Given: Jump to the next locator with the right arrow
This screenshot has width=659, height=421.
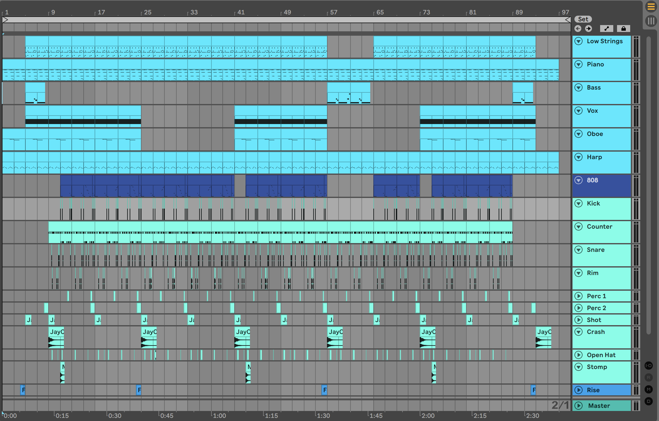Looking at the screenshot, I should 589,29.
